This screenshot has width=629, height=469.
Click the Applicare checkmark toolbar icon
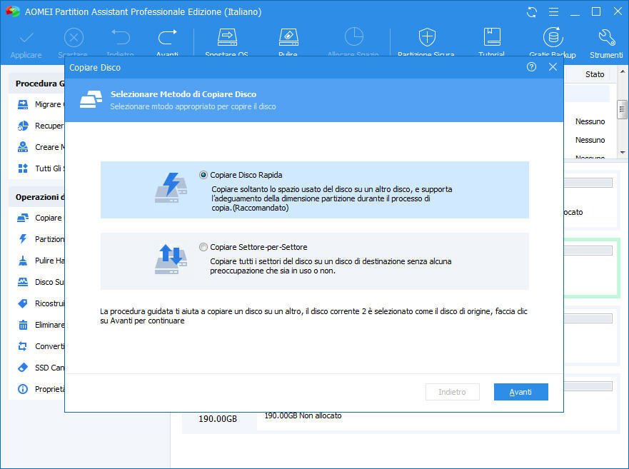(26, 38)
